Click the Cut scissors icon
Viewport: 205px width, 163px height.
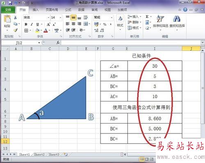[15, 17]
